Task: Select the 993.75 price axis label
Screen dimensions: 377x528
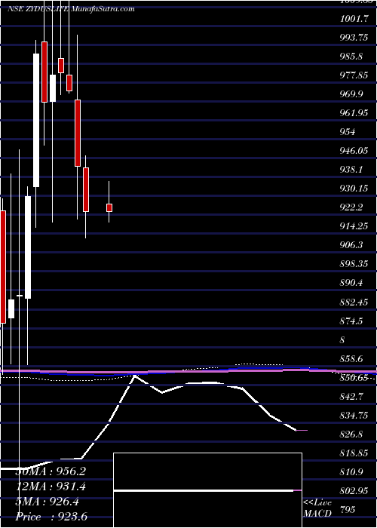Action: [354, 38]
